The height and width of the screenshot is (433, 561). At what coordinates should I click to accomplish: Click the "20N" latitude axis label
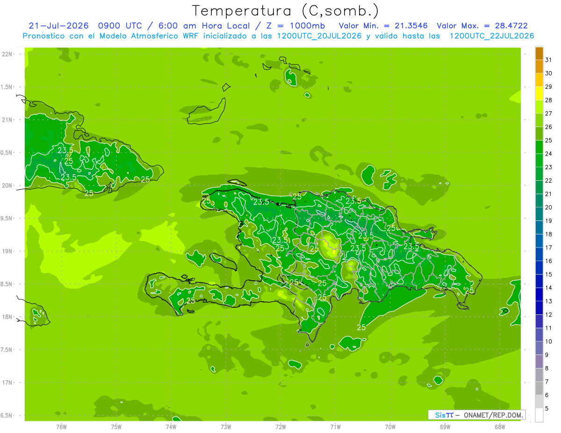tap(7, 185)
